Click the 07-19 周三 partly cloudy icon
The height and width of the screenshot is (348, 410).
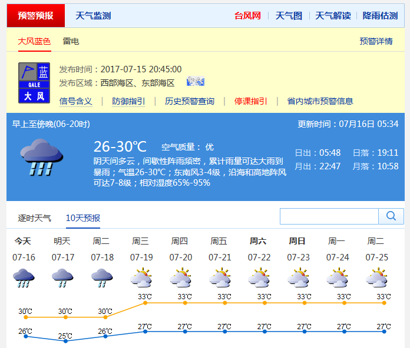[141, 278]
